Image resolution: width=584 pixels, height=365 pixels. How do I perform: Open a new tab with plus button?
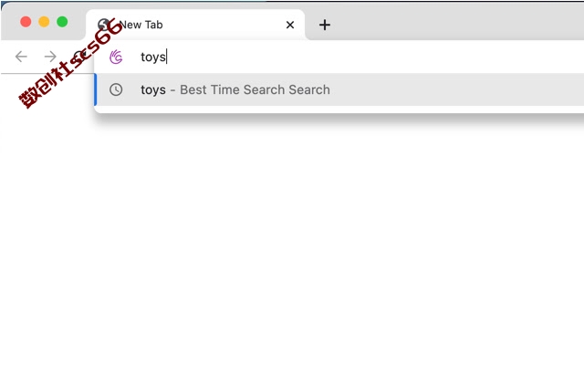click(x=325, y=25)
